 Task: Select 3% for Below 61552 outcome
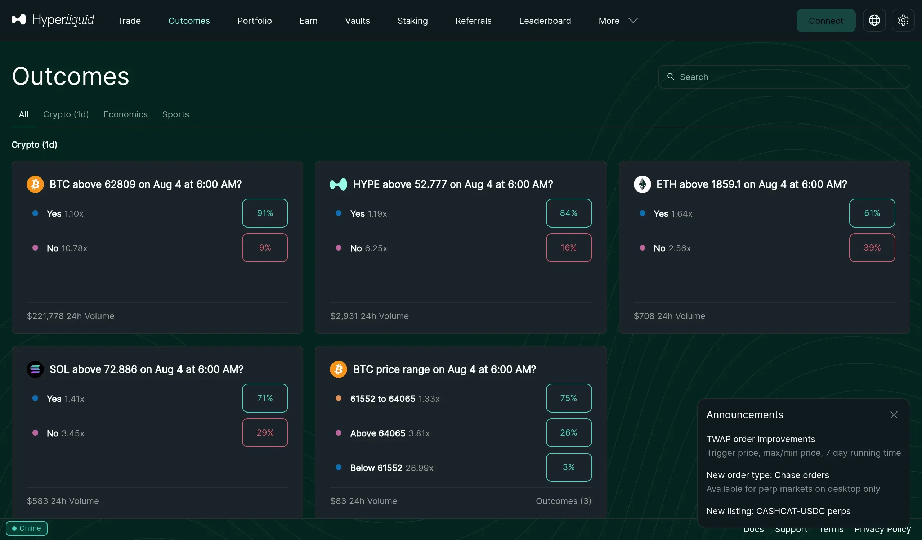click(569, 467)
